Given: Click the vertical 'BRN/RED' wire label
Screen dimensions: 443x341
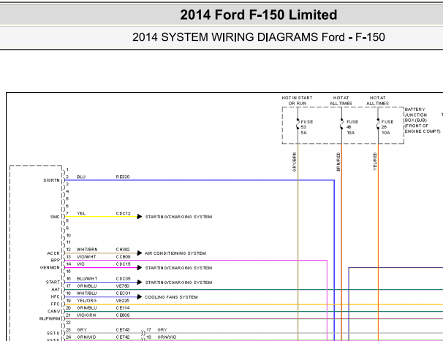Looking at the screenshot, I should click(x=338, y=162).
